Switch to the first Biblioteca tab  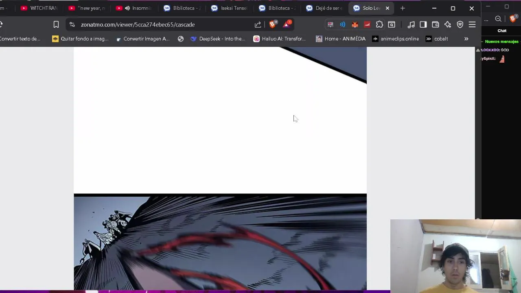click(182, 8)
